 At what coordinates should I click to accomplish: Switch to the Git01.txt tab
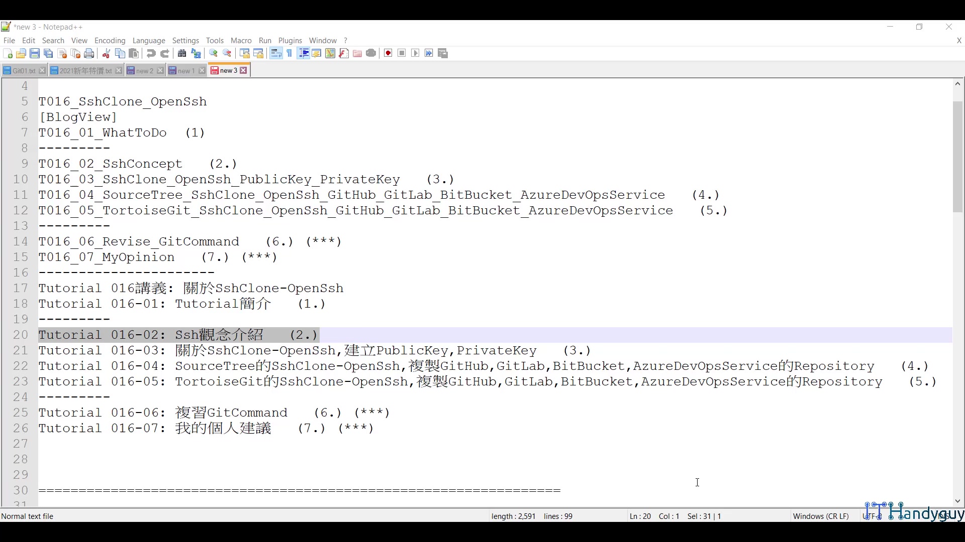pos(24,71)
